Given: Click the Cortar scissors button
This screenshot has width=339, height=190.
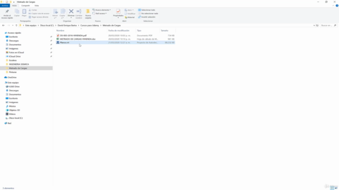Looking at the screenshot, I should tap(33, 10).
